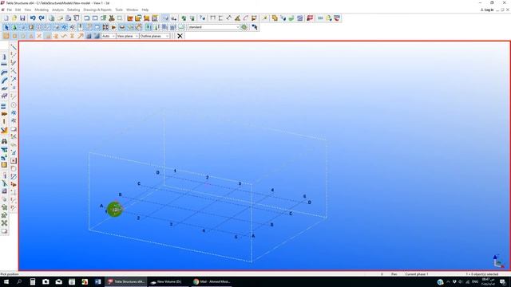Click the "Pan" status bar entry
The height and width of the screenshot is (287, 511).
coord(394,274)
